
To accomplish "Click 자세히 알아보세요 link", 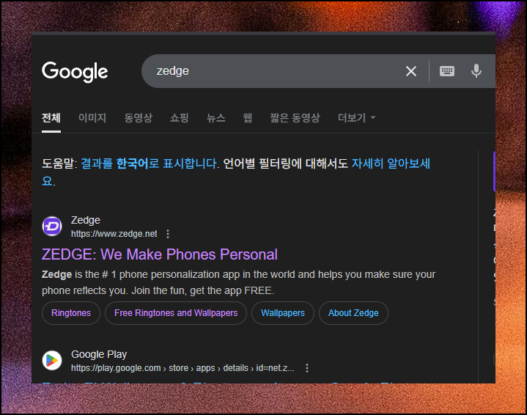I will [x=391, y=164].
